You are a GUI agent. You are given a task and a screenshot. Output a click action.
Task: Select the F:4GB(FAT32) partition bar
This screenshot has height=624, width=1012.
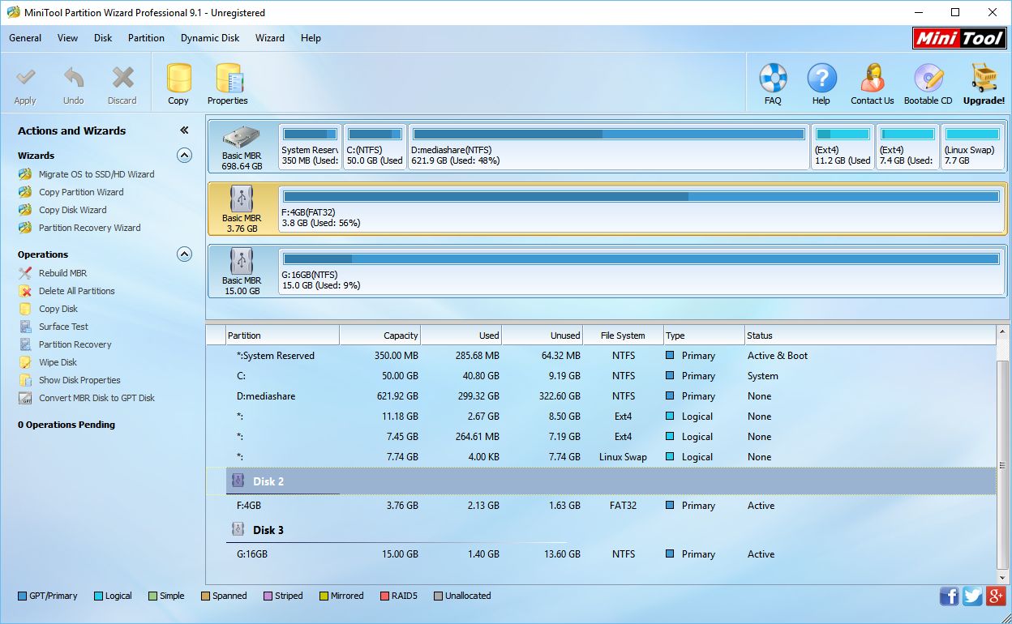[641, 209]
